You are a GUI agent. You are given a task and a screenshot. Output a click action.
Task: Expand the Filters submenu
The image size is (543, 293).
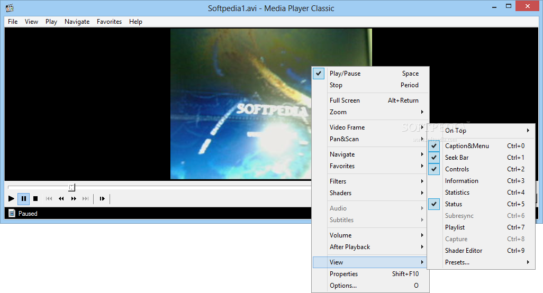coord(370,181)
